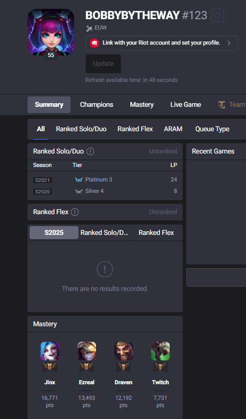Open the Mastery tab
This screenshot has width=246, height=419.
pyautogui.click(x=142, y=104)
